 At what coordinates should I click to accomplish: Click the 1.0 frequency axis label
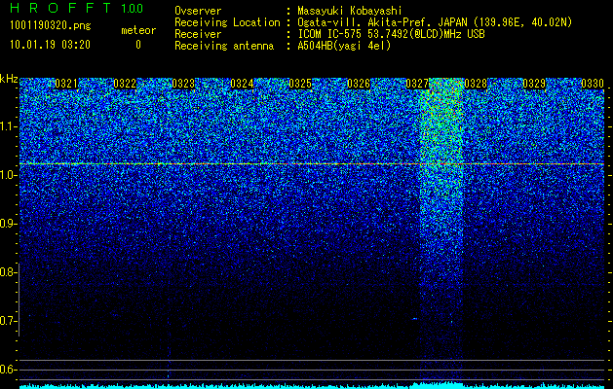pyautogui.click(x=8, y=175)
